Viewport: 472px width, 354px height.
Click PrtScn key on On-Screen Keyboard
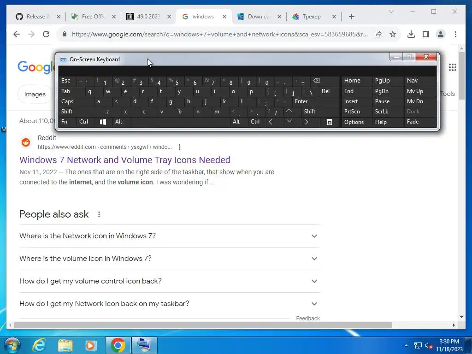pos(357,112)
